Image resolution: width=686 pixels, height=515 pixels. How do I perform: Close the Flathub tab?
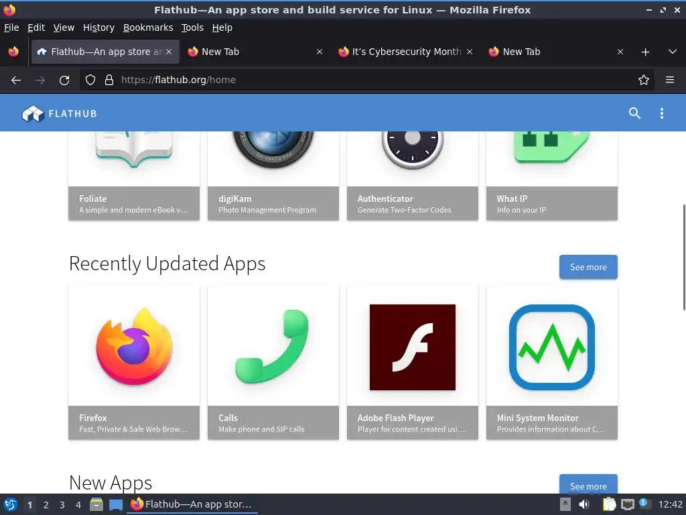(169, 52)
